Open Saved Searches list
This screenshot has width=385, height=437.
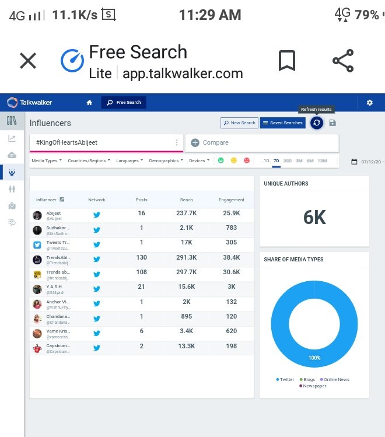point(283,123)
